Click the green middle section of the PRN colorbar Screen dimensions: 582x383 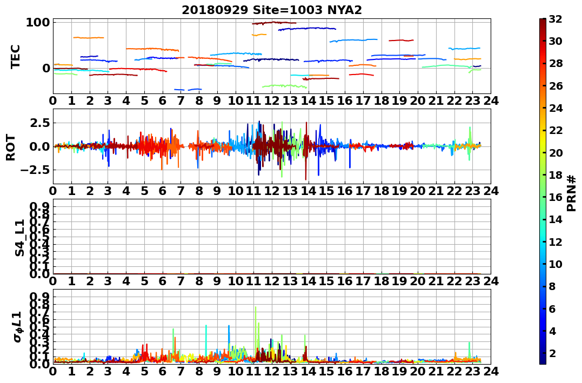click(543, 191)
